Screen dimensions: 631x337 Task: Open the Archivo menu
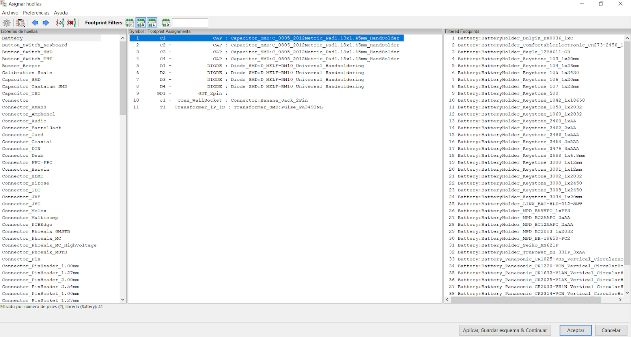click(x=10, y=13)
